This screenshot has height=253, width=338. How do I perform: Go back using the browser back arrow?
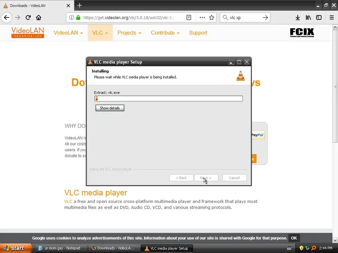[7, 17]
